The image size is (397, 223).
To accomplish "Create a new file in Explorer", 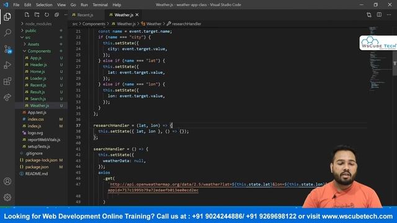I will [x=27, y=15].
